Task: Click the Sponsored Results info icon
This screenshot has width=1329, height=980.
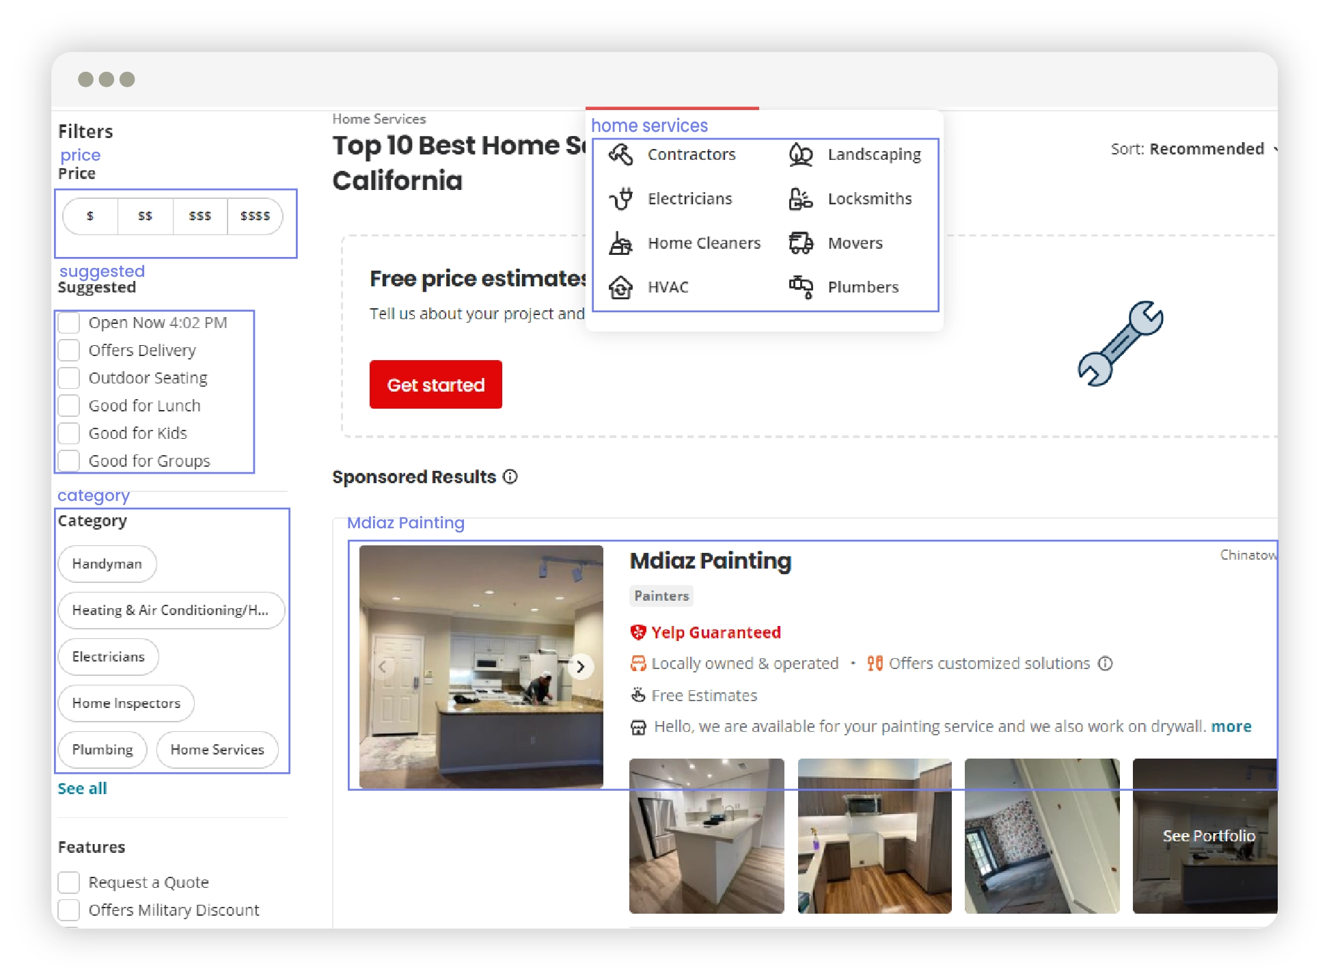Action: tap(510, 476)
